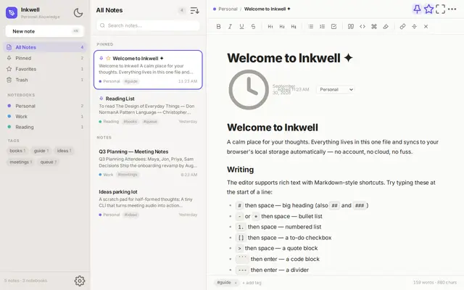Viewport: 464px width, 290px height.
Task: Filter by meetings tag
Action: click(x=21, y=162)
